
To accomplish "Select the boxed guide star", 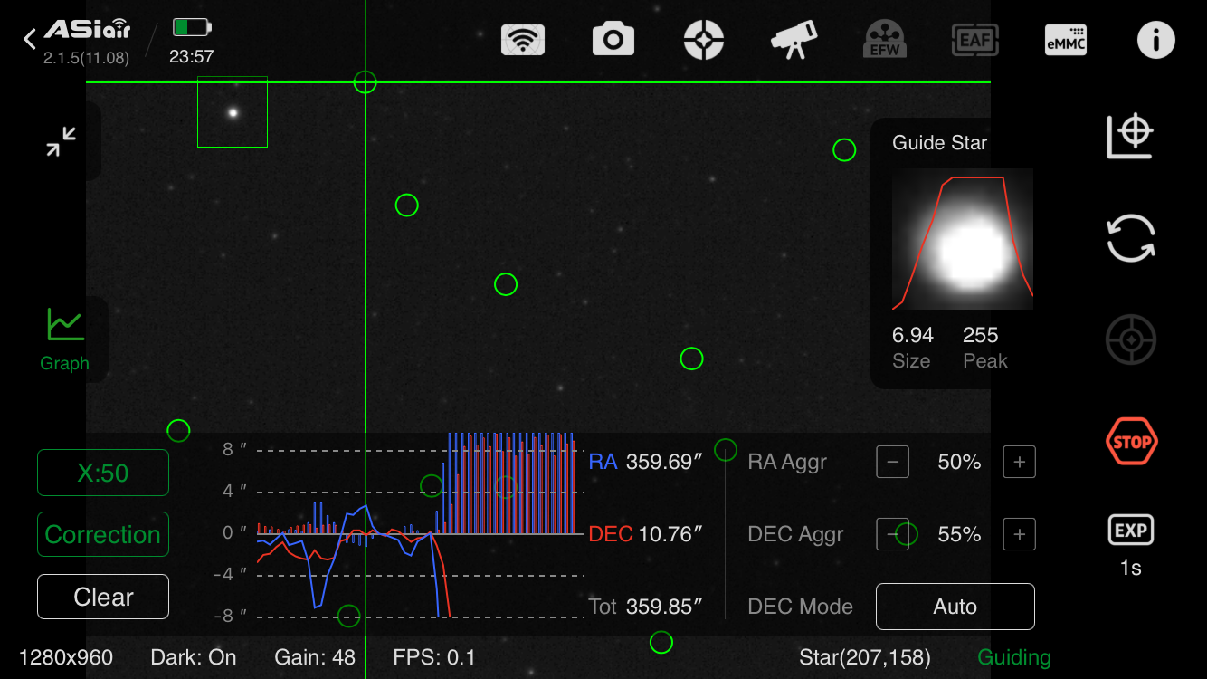I will pos(233,112).
